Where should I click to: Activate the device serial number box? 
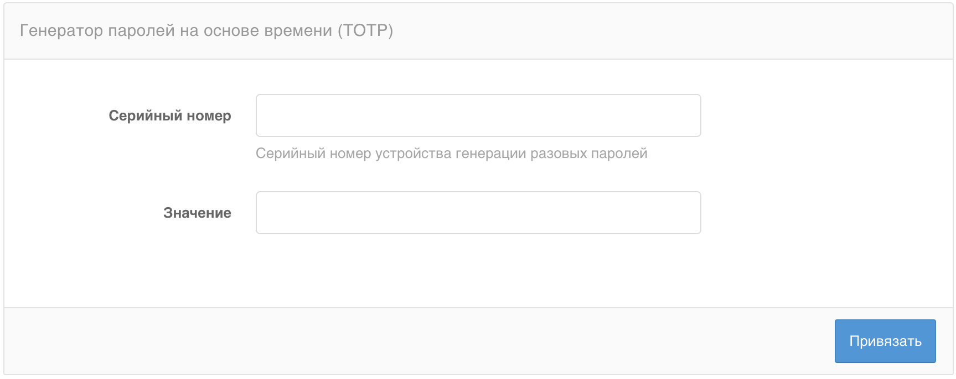click(x=478, y=115)
